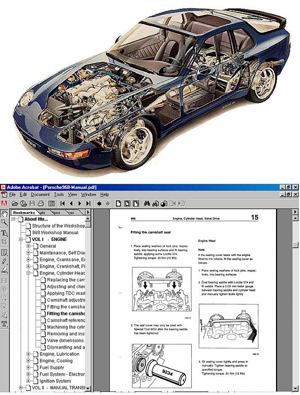Image resolution: width=300 pixels, height=395 pixels.
Task: Select the Pencil tool
Action: 4,261
